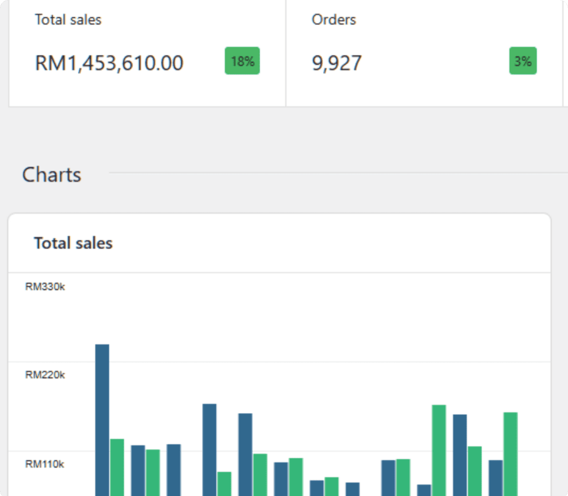Click the third blue bar without green pair
Viewport: 568px width, 496px height.
[x=174, y=470]
